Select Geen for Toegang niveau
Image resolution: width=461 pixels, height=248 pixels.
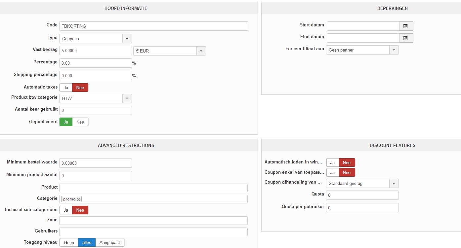[69, 242]
